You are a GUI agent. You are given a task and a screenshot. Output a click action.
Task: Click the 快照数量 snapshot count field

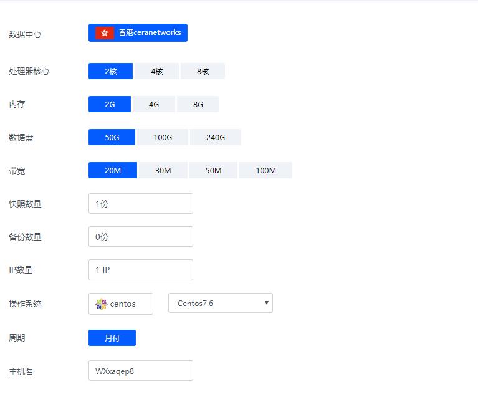(141, 204)
